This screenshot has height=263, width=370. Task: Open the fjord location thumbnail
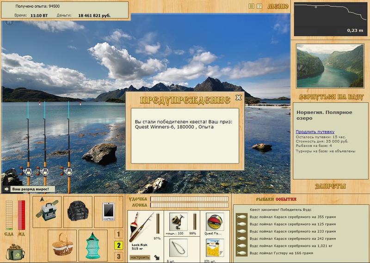[x=330, y=66]
